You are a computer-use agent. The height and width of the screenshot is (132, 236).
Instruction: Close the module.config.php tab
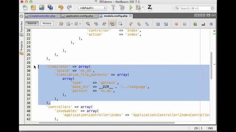click(130, 16)
